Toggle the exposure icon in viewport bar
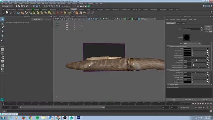 tap(125, 19)
